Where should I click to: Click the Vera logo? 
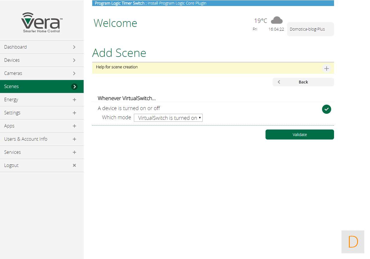42,23
